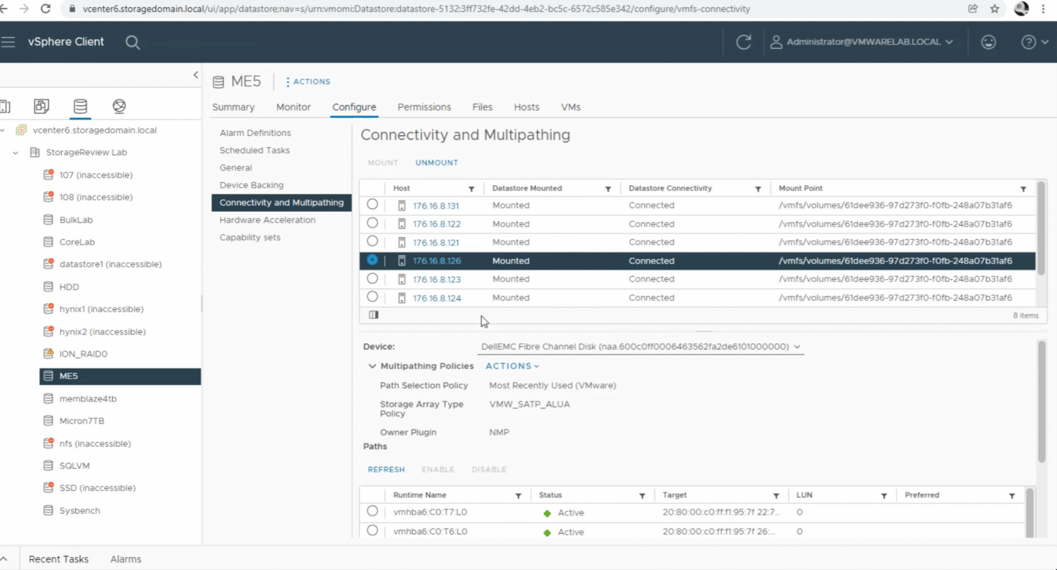Collapse the navigator side panel arrow
Screen dimensions: 1057x570
[195, 75]
